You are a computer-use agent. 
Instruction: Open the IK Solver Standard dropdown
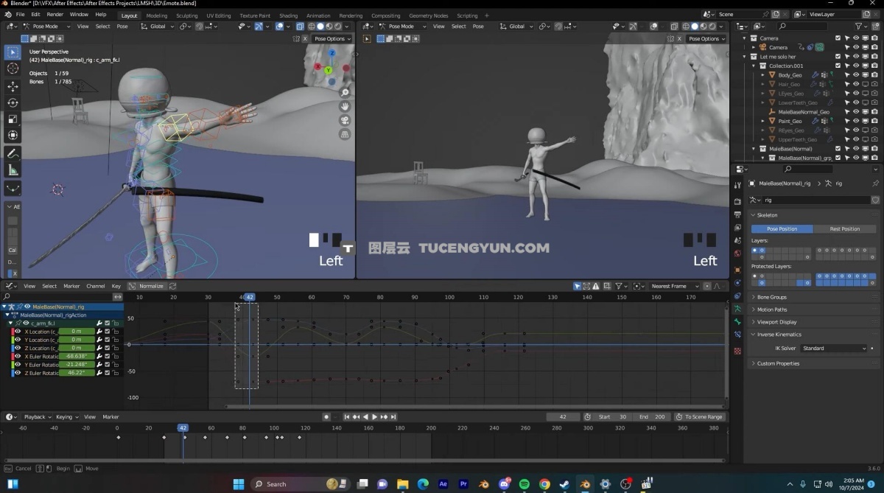[x=833, y=349]
